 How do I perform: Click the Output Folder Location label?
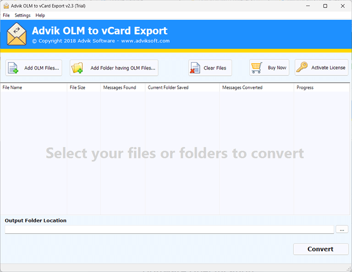click(x=36, y=221)
